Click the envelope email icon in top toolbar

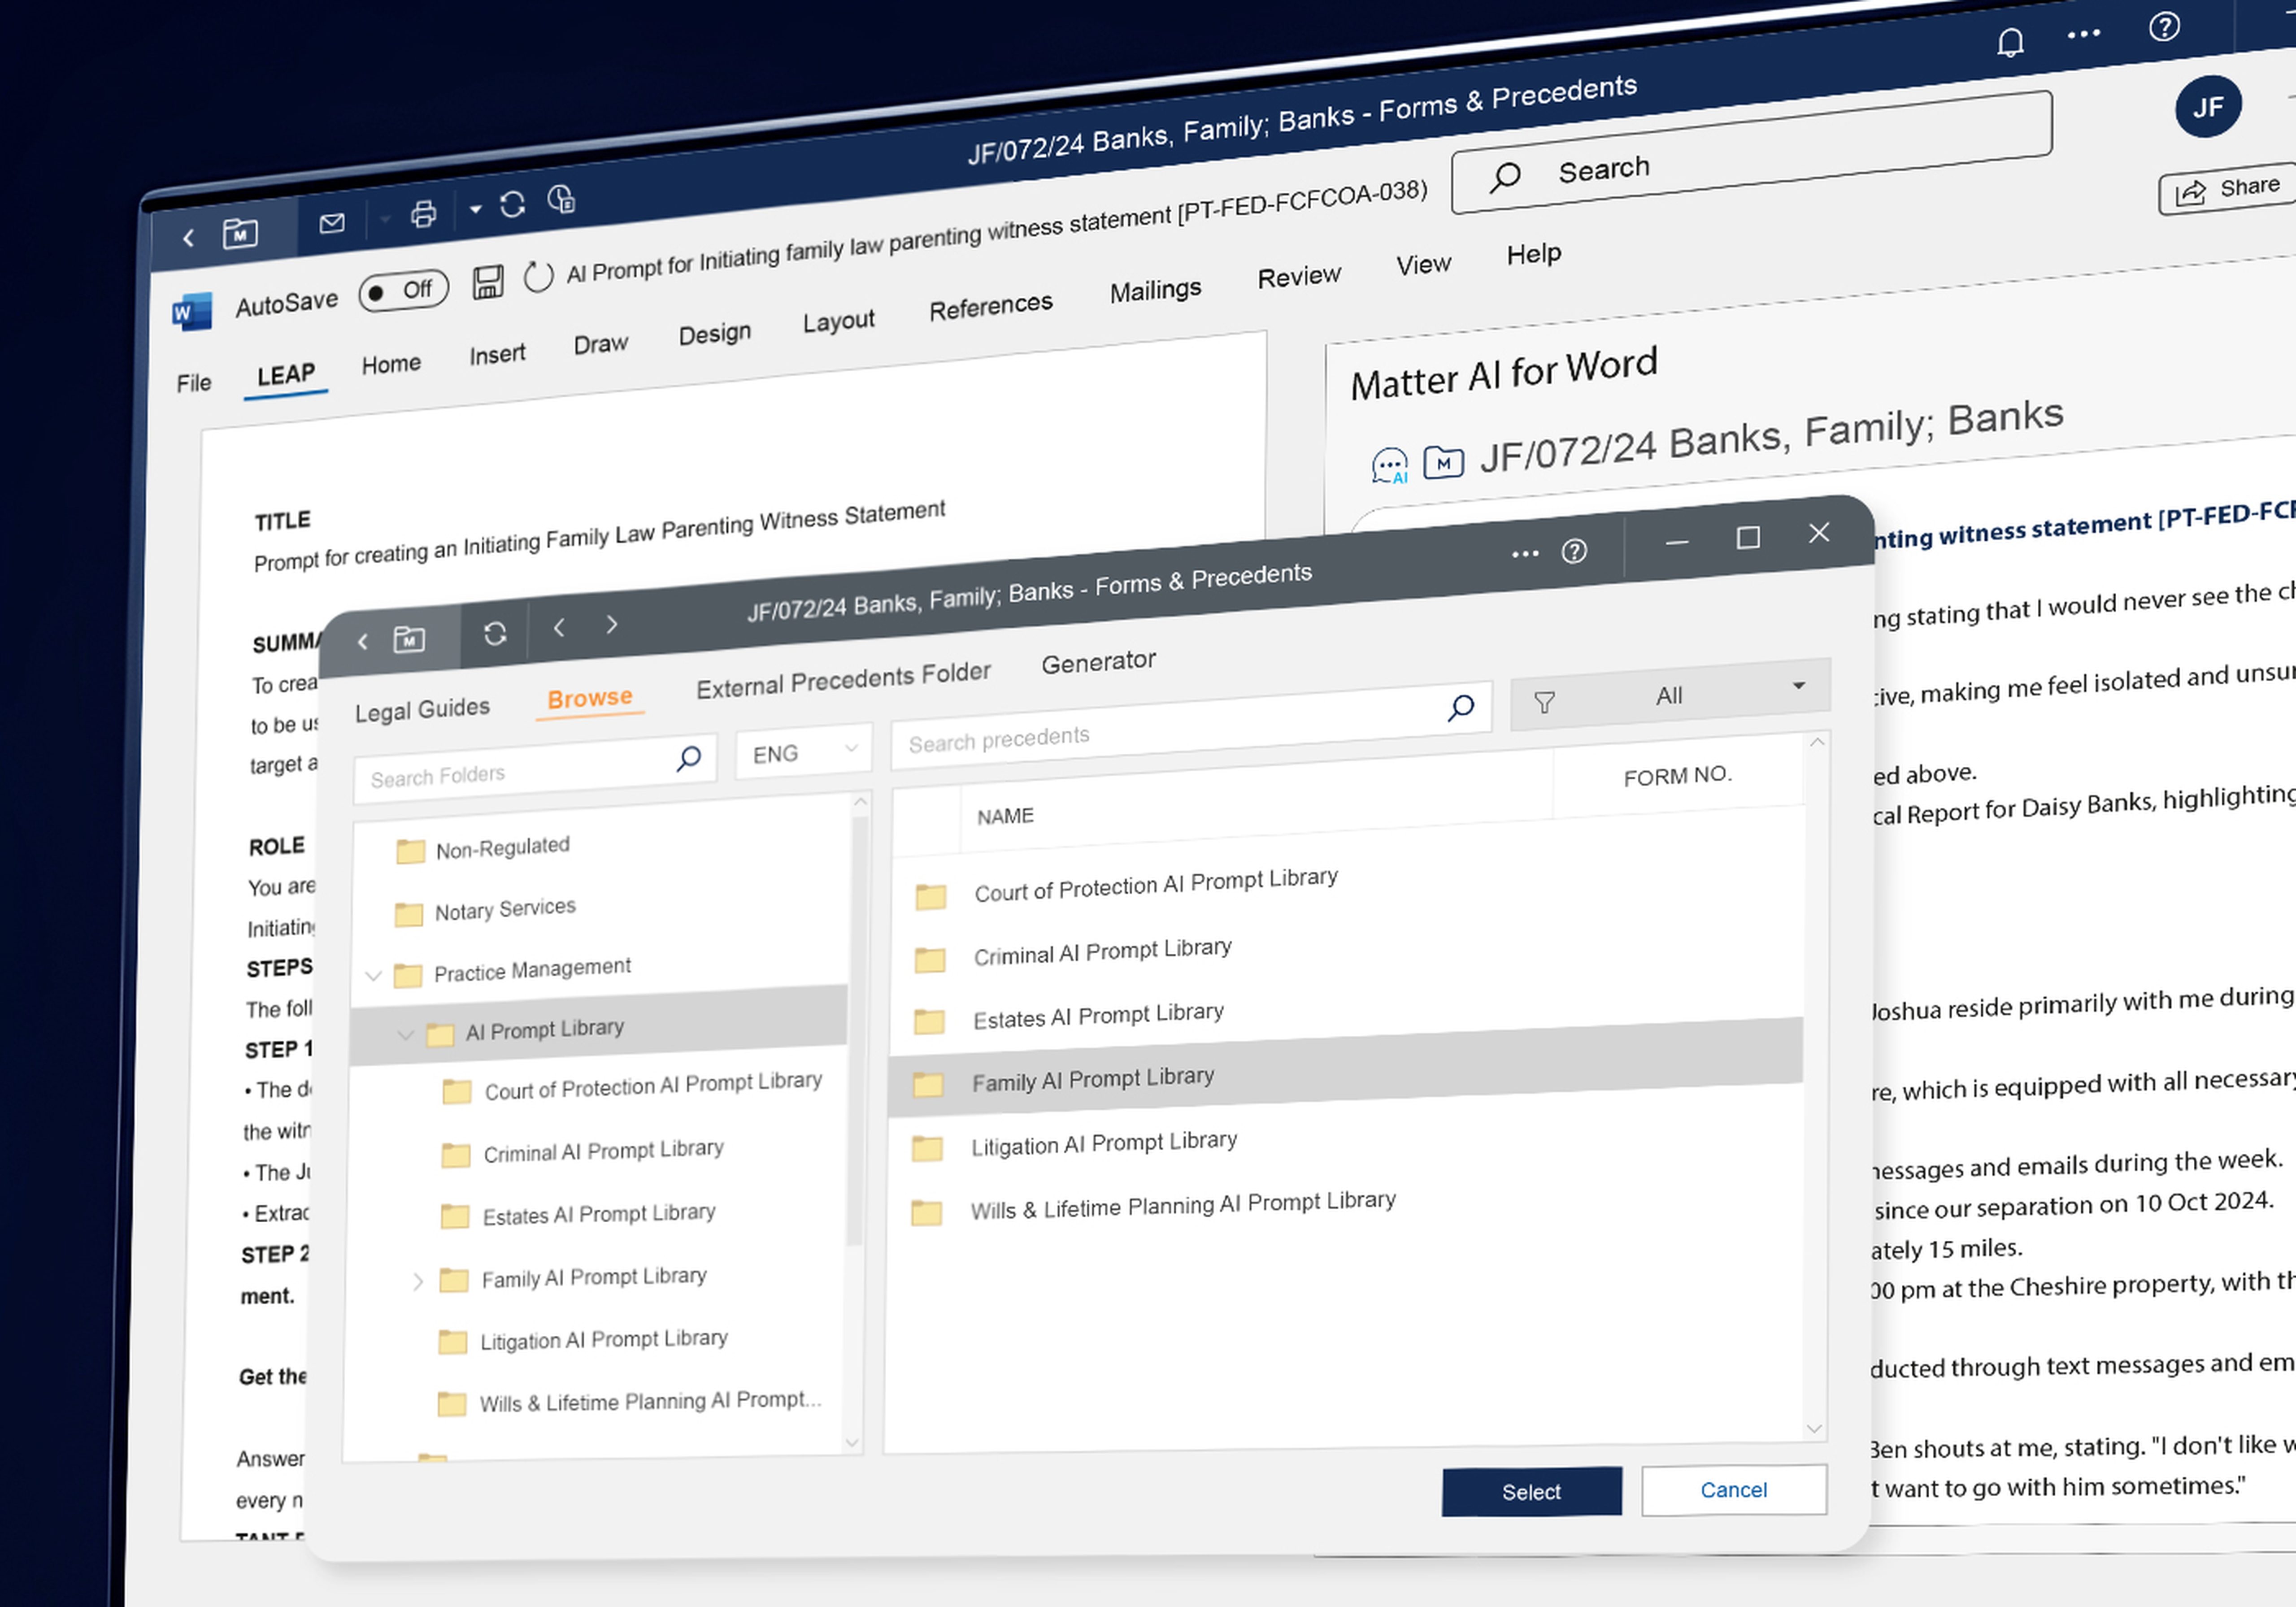coord(332,223)
